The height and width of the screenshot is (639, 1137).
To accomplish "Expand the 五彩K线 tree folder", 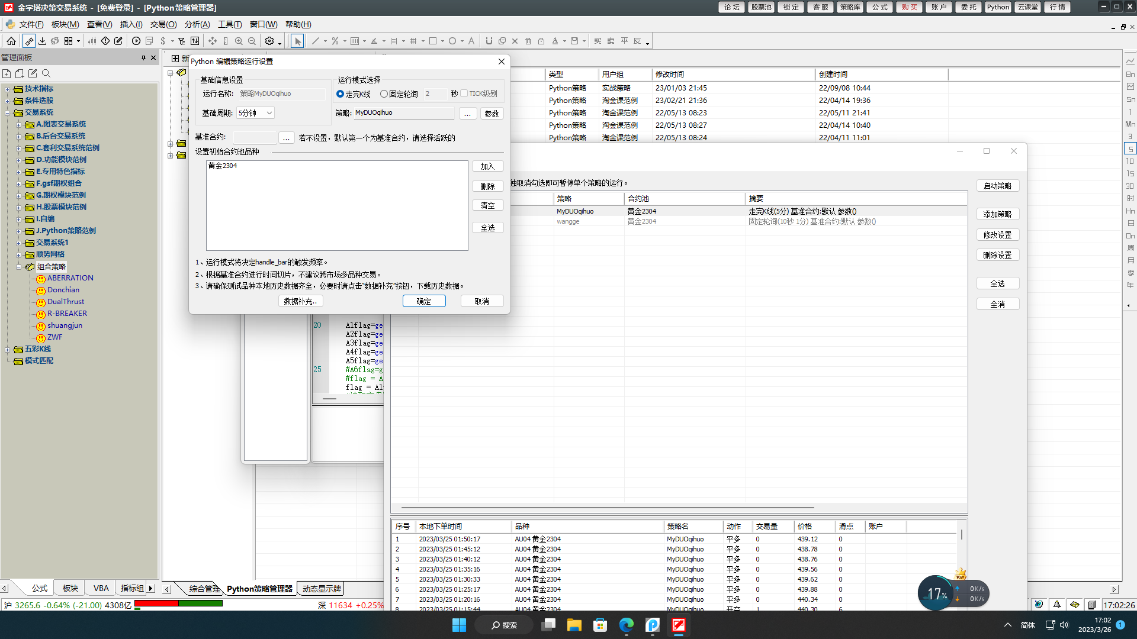I will click(8, 350).
